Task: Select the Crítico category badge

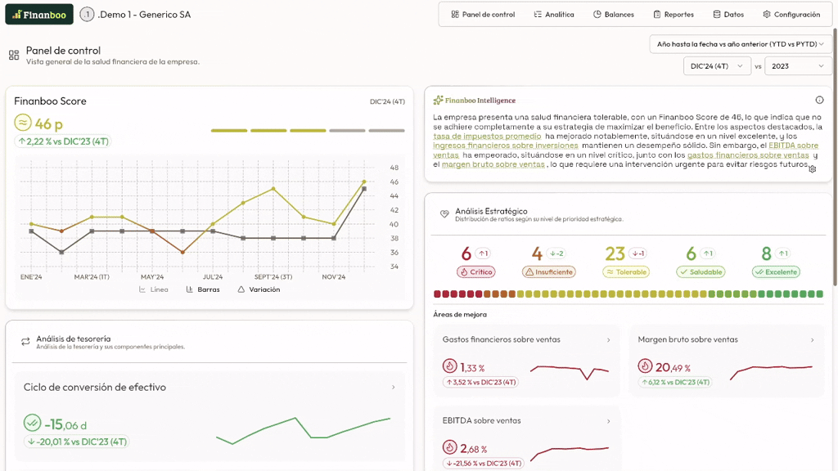Action: pyautogui.click(x=475, y=272)
